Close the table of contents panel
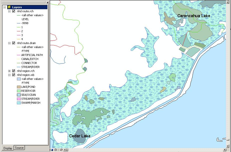 47,2
